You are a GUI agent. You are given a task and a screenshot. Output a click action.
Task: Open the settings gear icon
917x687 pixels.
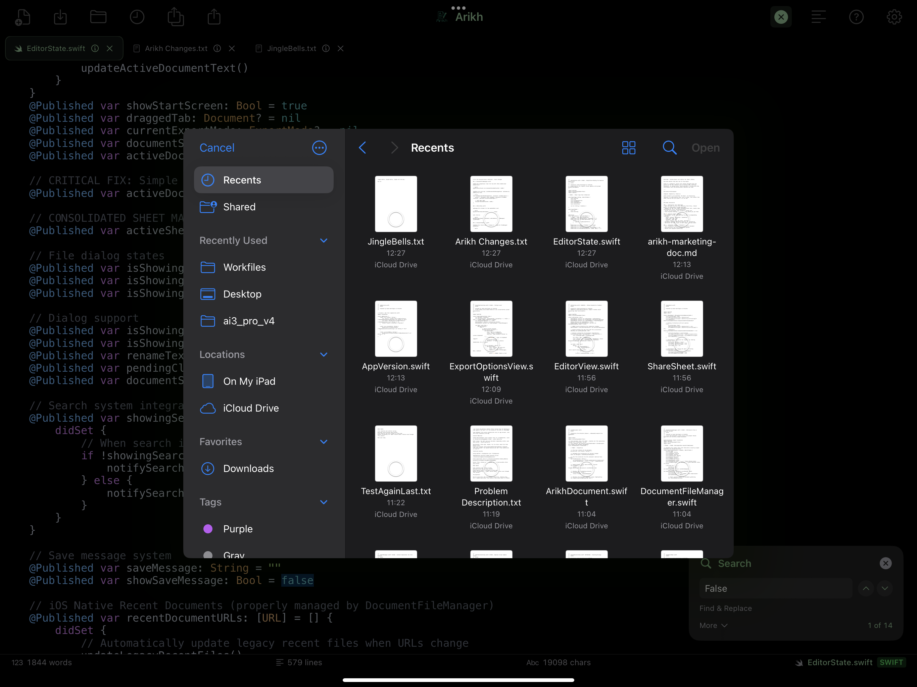[x=894, y=17]
